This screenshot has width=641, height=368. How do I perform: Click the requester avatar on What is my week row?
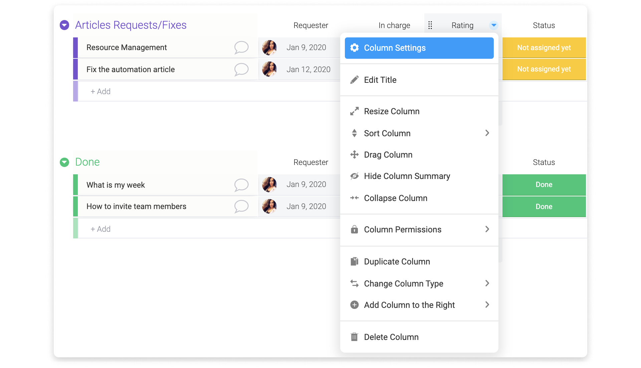coord(269,184)
